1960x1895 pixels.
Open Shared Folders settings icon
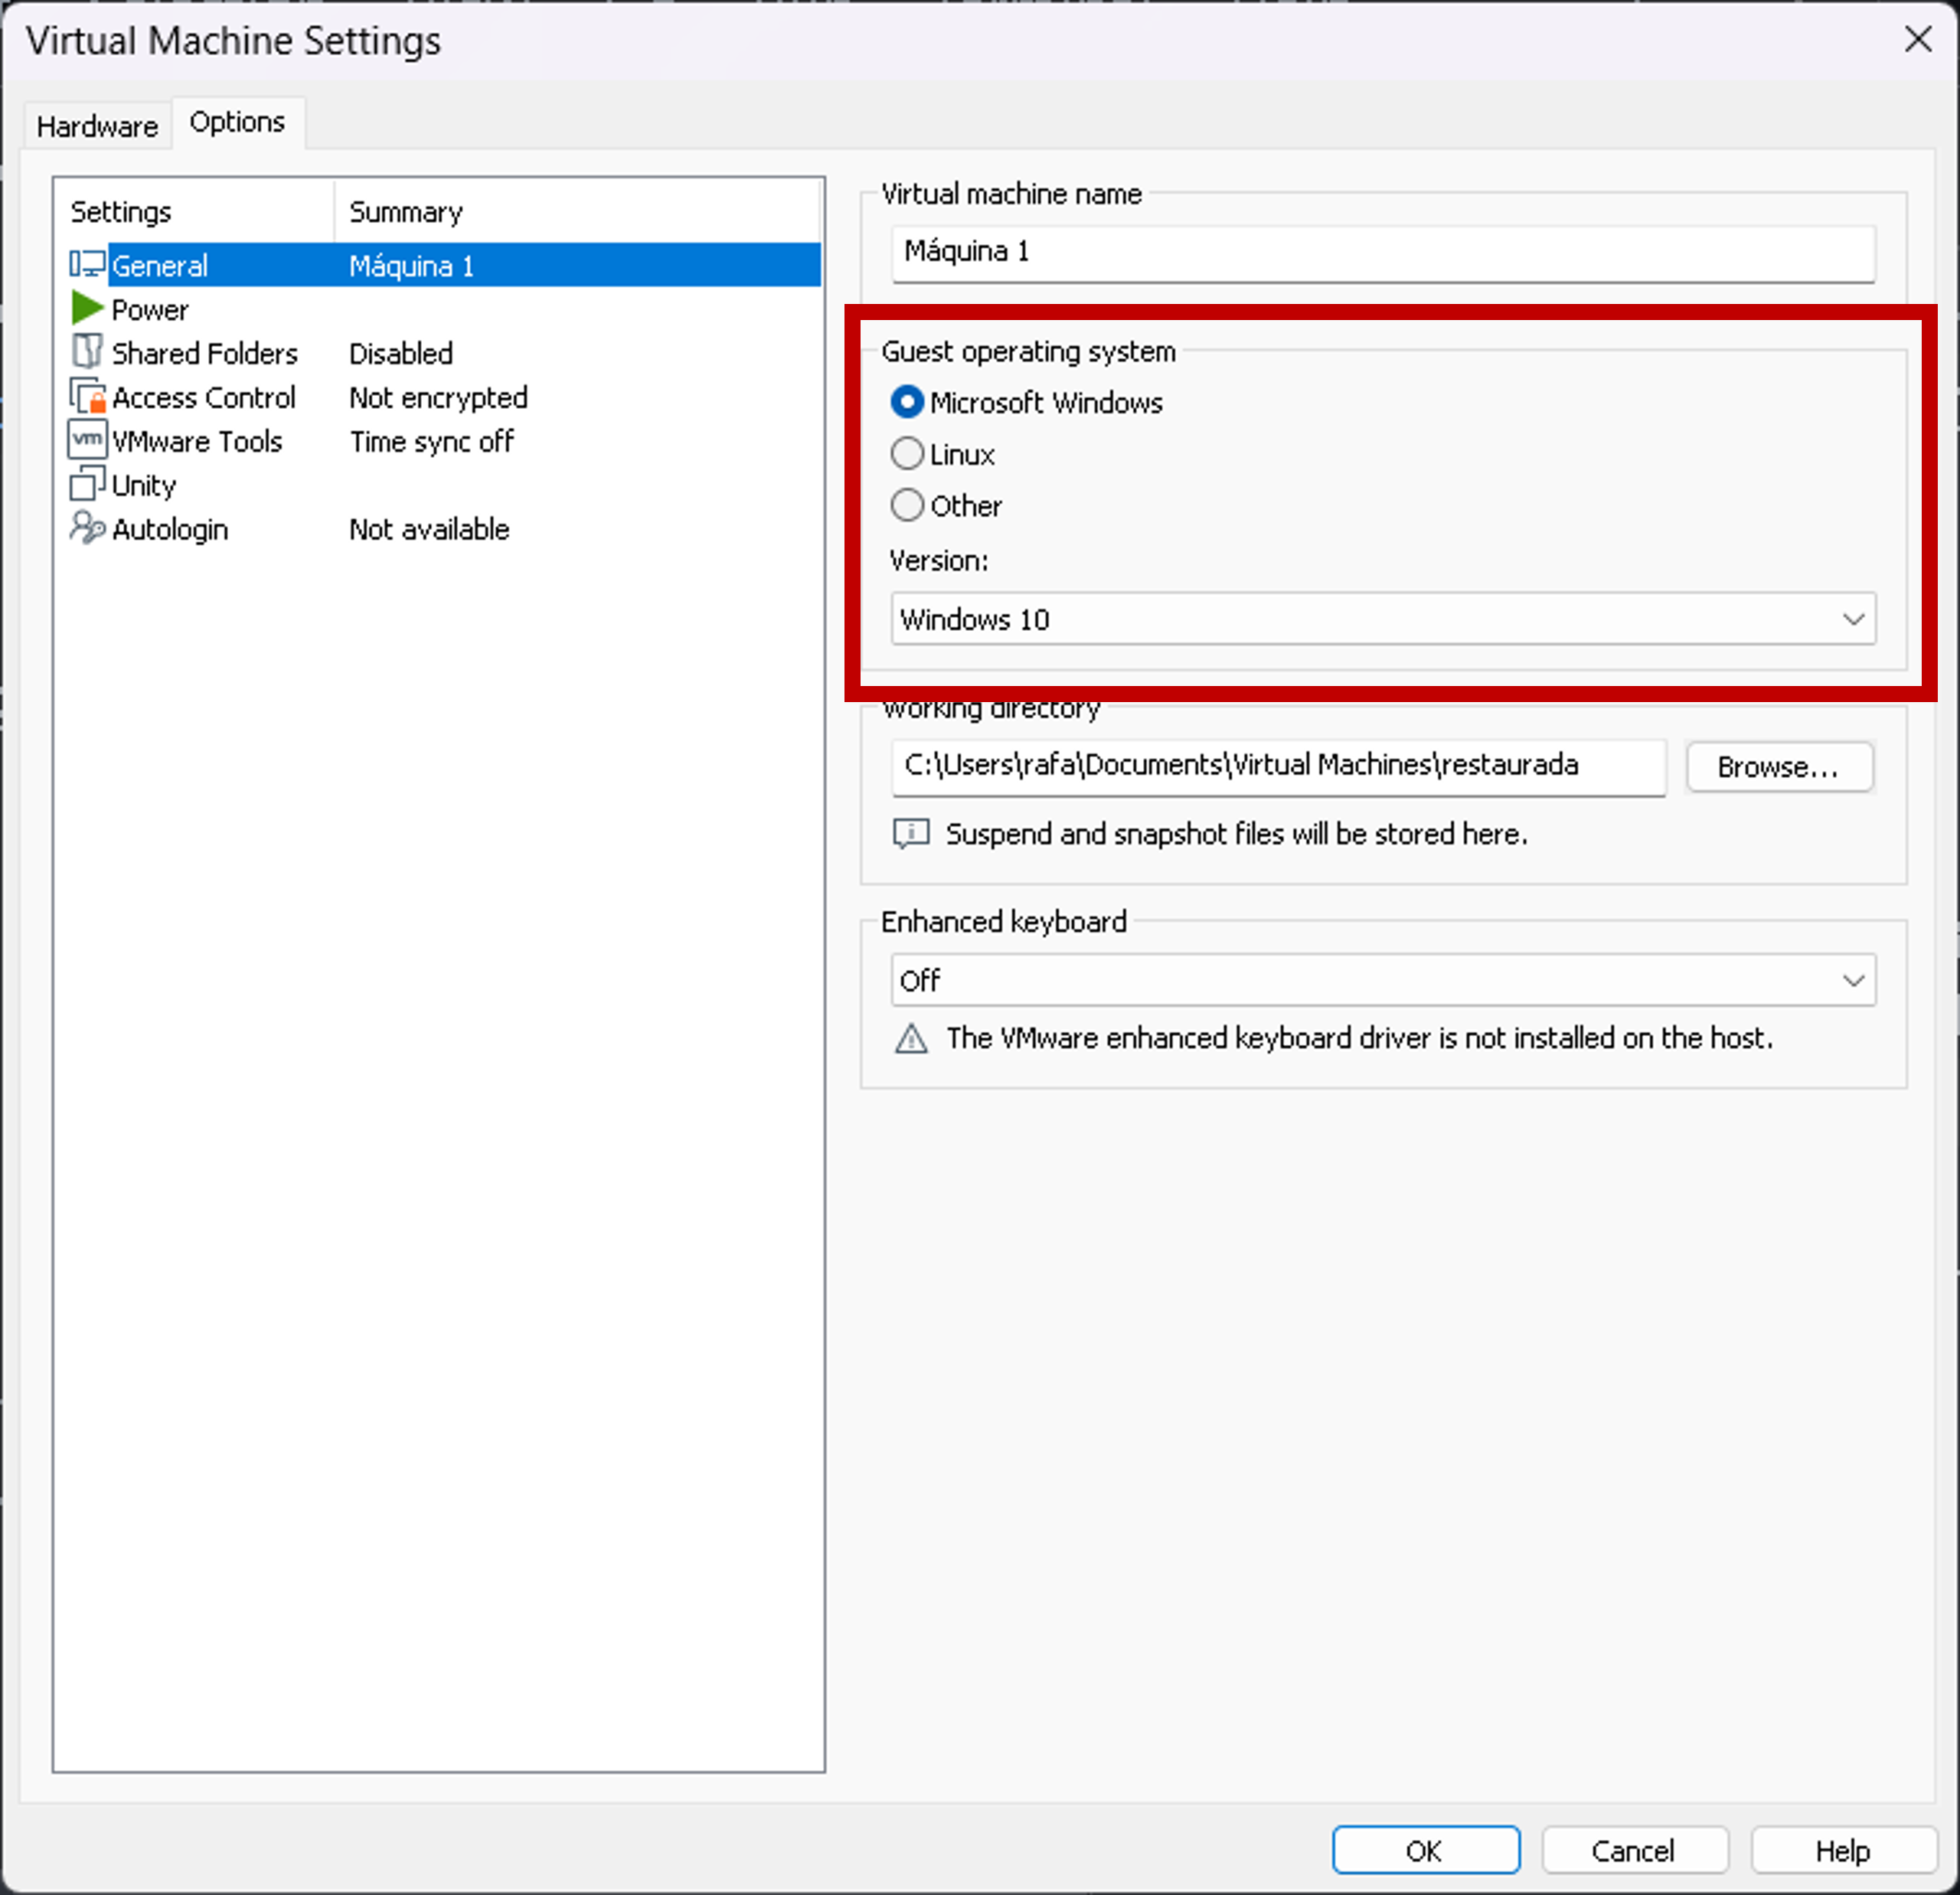pos(88,352)
